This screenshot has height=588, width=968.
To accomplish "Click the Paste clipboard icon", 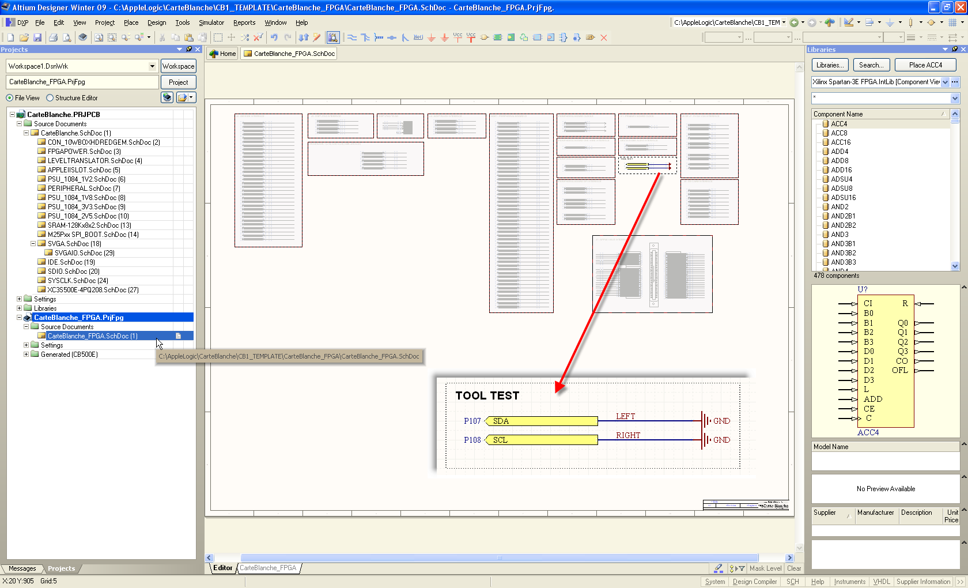I will coord(188,37).
